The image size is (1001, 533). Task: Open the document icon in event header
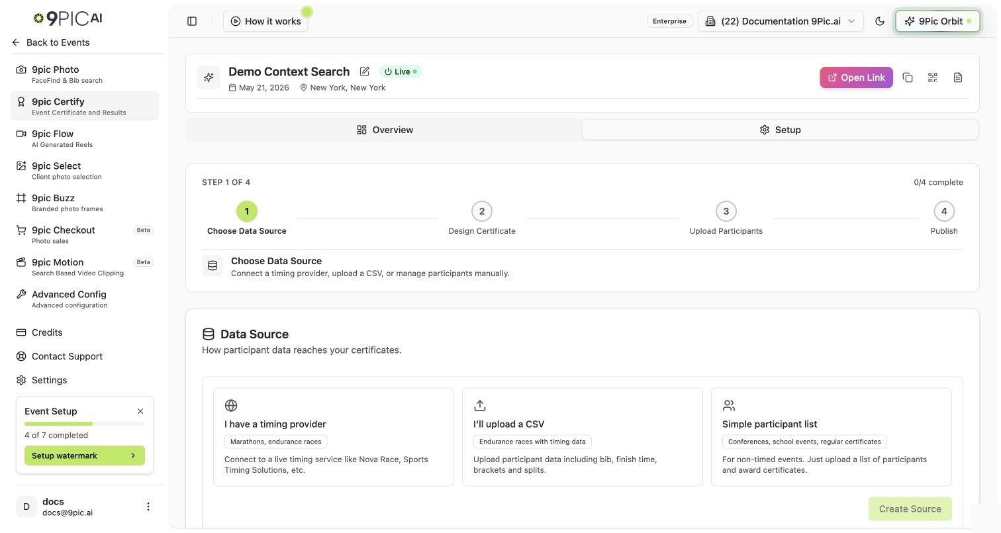[958, 77]
